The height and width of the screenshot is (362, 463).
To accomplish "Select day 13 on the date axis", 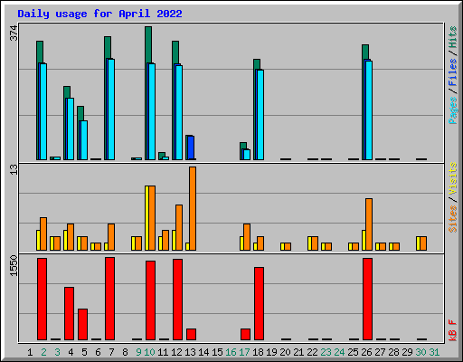I will tap(190, 352).
